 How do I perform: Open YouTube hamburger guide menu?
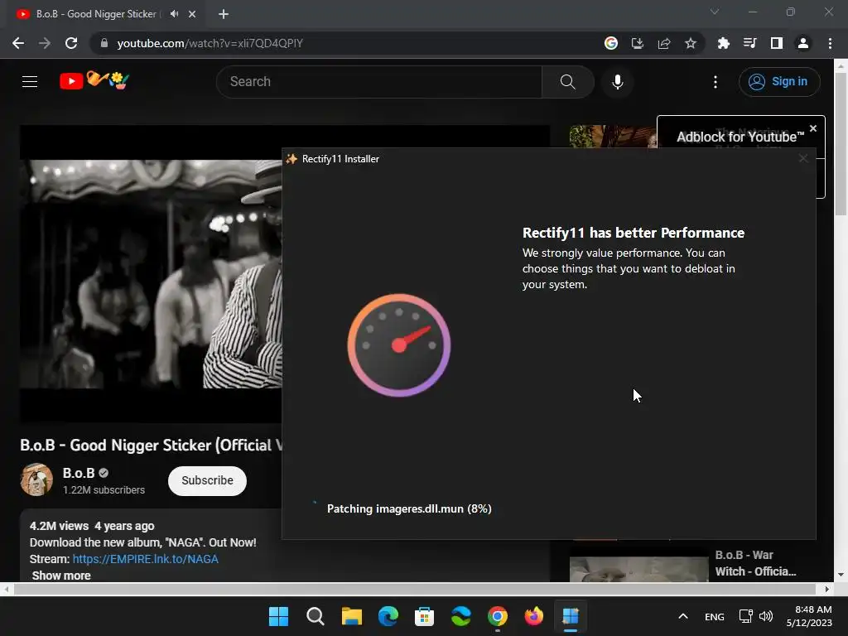coord(30,82)
